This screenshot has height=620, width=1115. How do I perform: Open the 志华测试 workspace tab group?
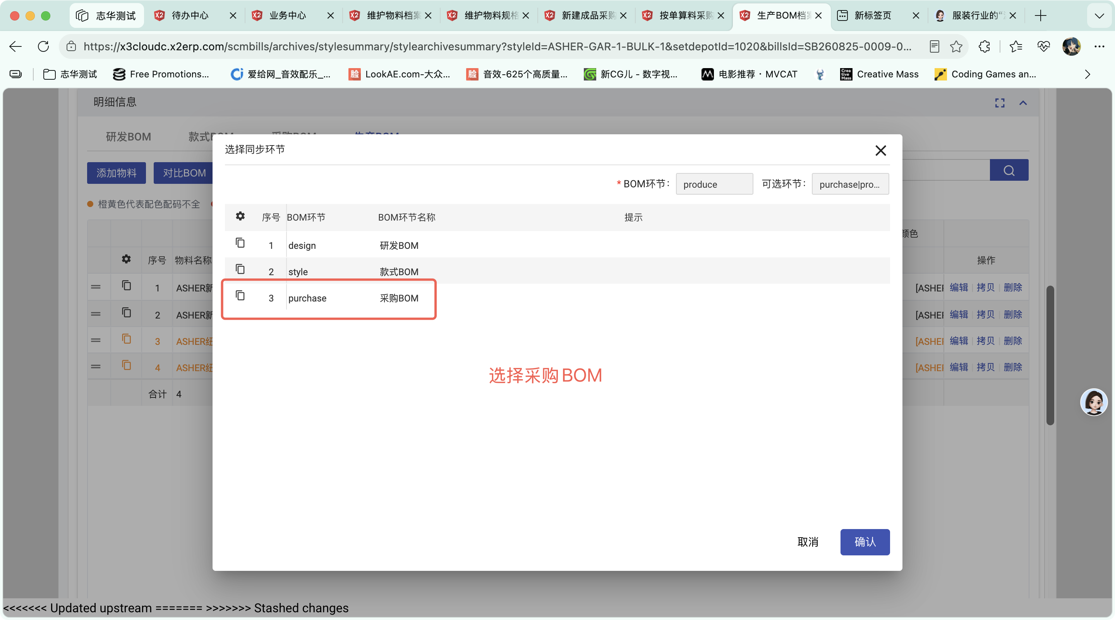click(x=106, y=15)
